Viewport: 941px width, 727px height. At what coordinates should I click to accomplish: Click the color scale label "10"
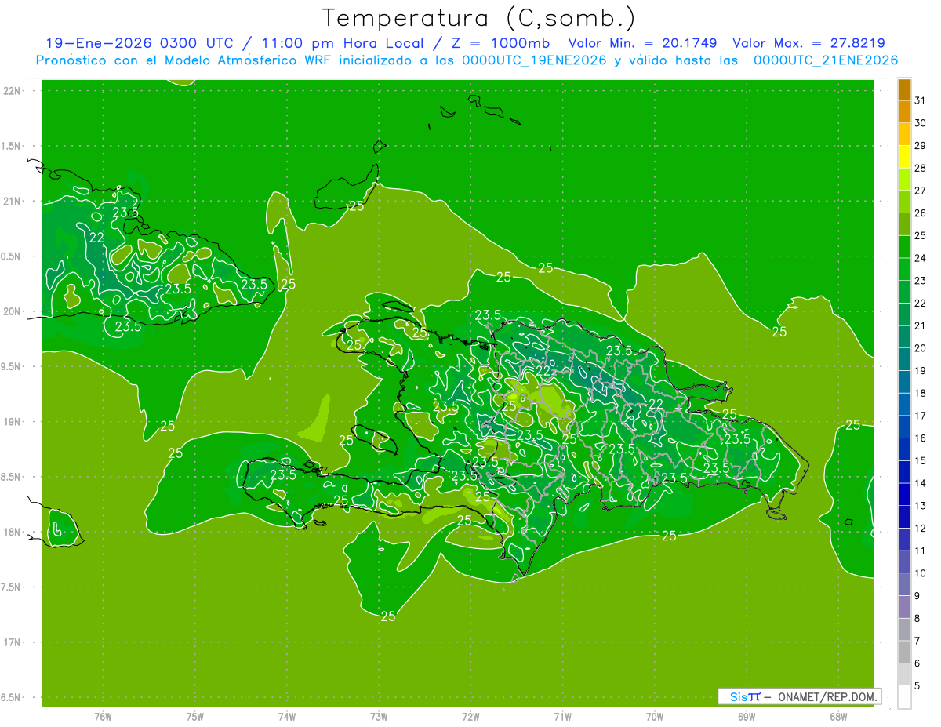(x=921, y=573)
